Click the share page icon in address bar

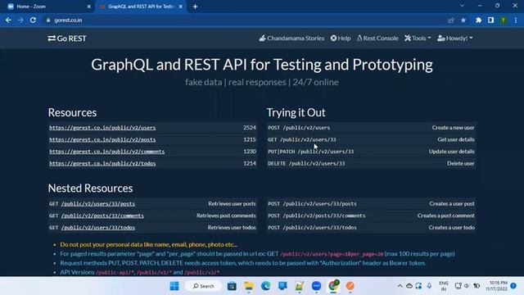(x=451, y=20)
